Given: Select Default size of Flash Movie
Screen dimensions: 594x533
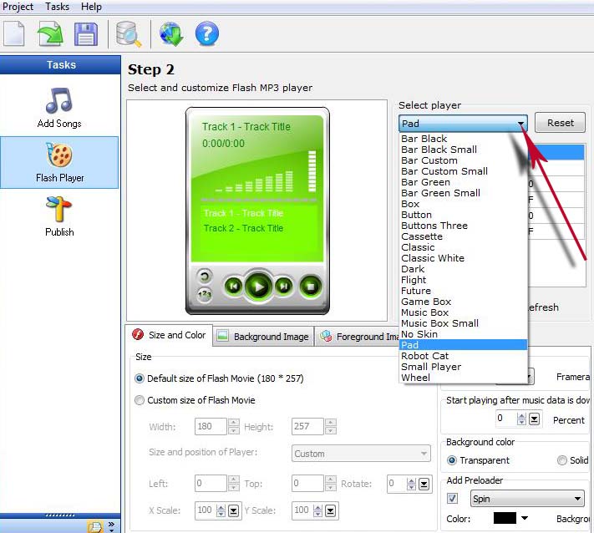Looking at the screenshot, I should (140, 378).
